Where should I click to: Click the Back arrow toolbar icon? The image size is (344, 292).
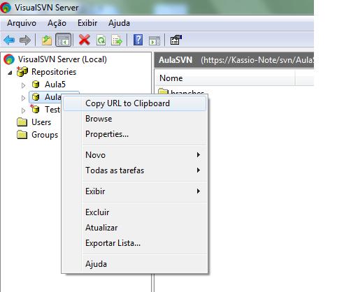pyautogui.click(x=9, y=41)
